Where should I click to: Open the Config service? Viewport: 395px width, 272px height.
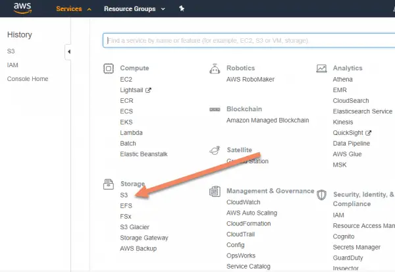[x=235, y=245]
